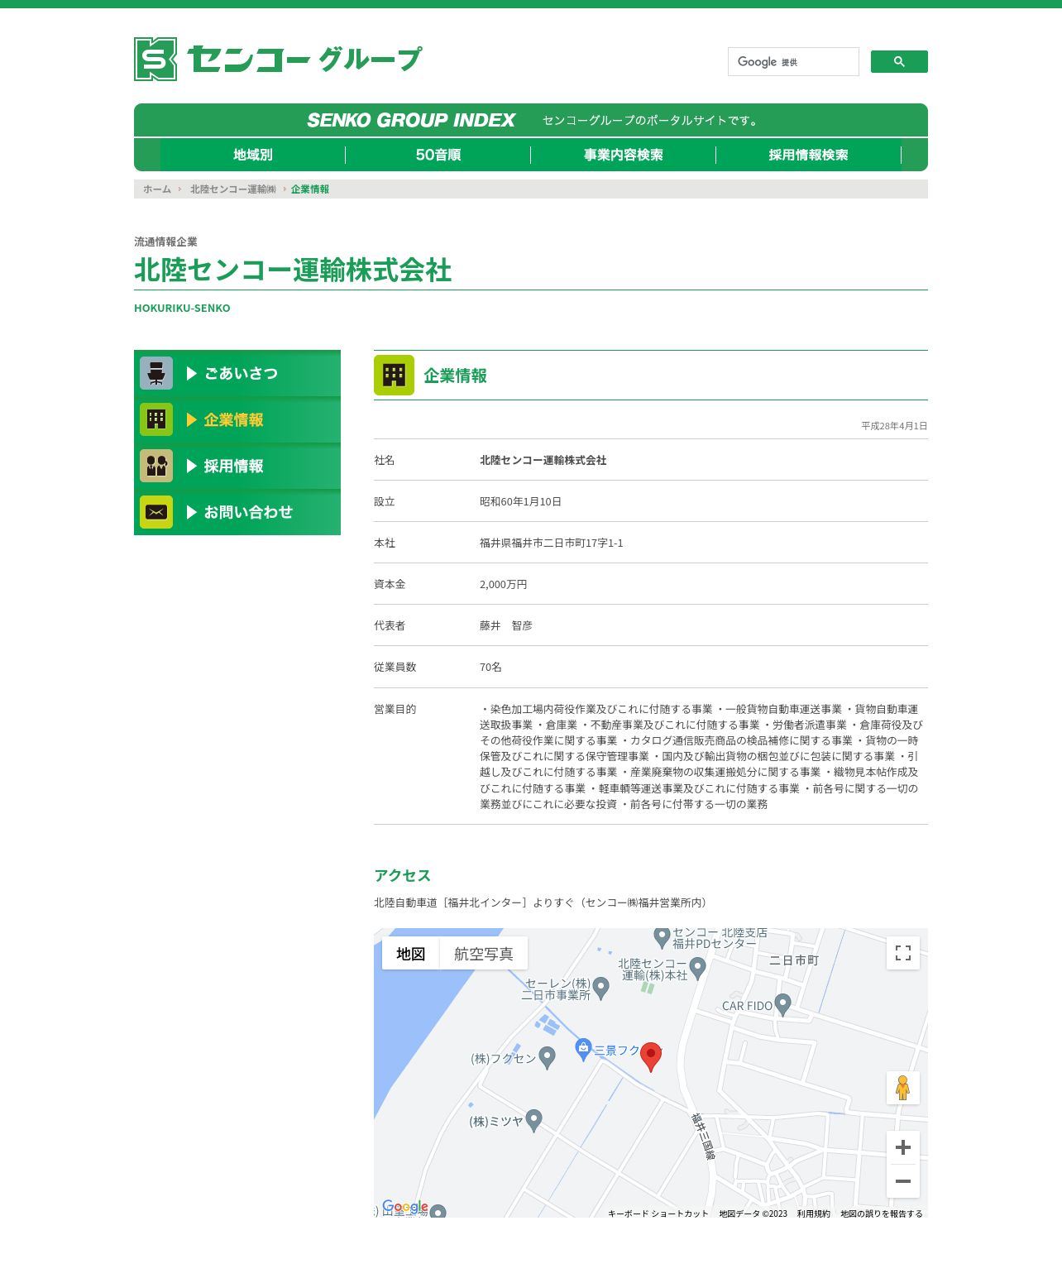
Task: Open お問い合わせ sidebar menu item
Action: [x=237, y=512]
